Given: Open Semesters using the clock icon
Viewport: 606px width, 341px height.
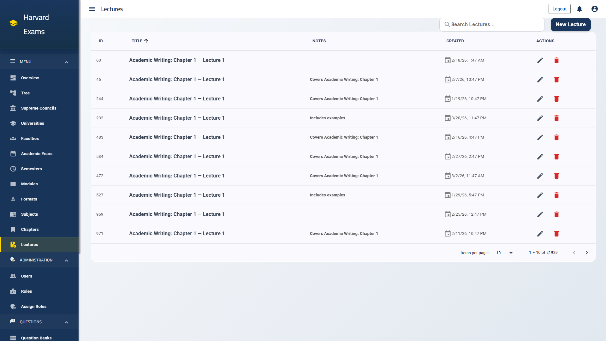Looking at the screenshot, I should click(13, 169).
